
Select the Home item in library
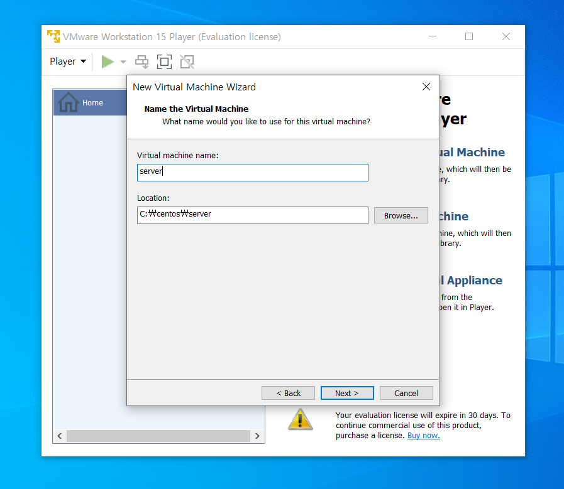90,103
